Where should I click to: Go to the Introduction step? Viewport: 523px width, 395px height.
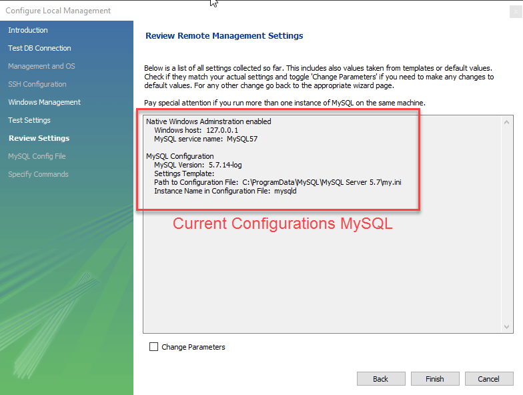tap(28, 30)
